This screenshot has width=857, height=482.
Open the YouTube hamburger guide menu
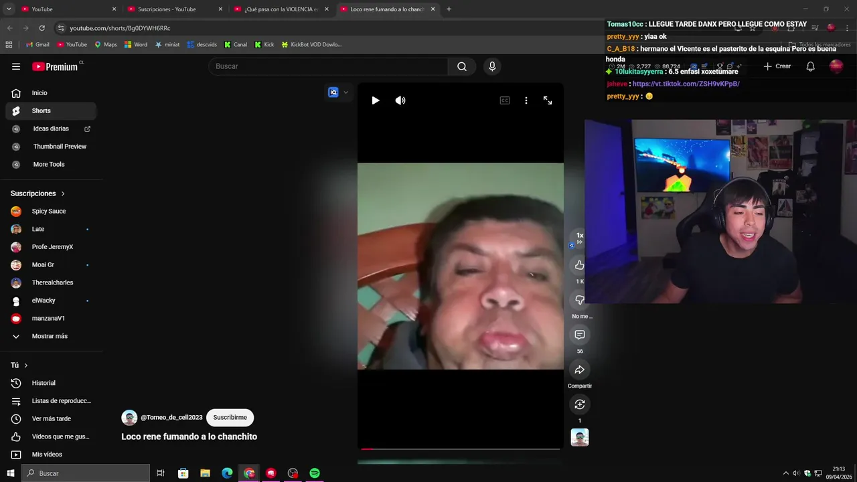point(16,66)
